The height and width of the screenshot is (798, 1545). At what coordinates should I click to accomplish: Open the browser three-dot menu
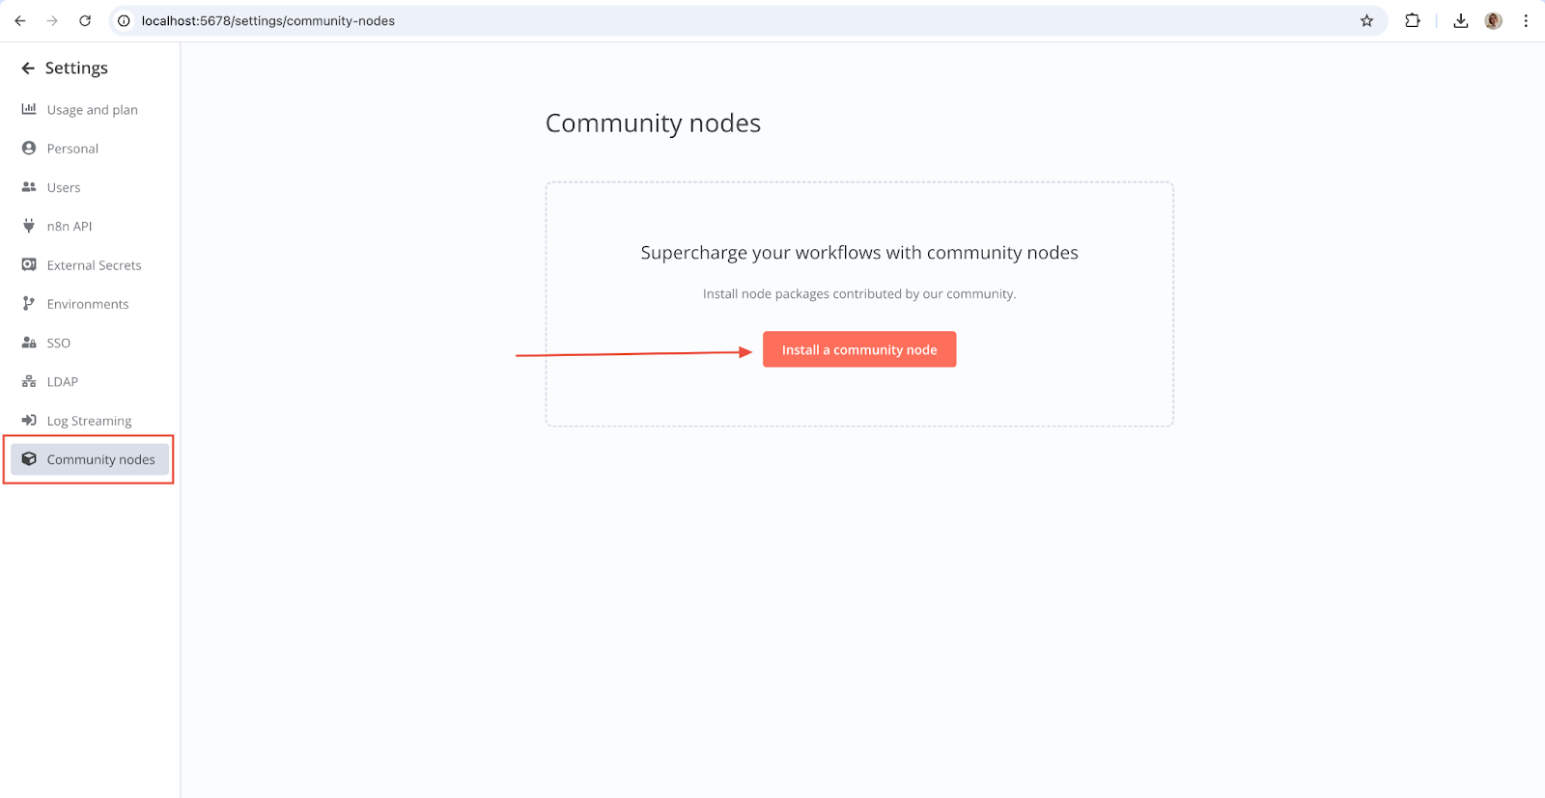click(1526, 20)
